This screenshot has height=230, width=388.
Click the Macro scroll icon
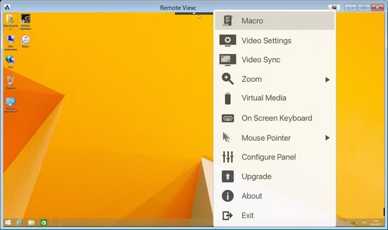coord(228,21)
